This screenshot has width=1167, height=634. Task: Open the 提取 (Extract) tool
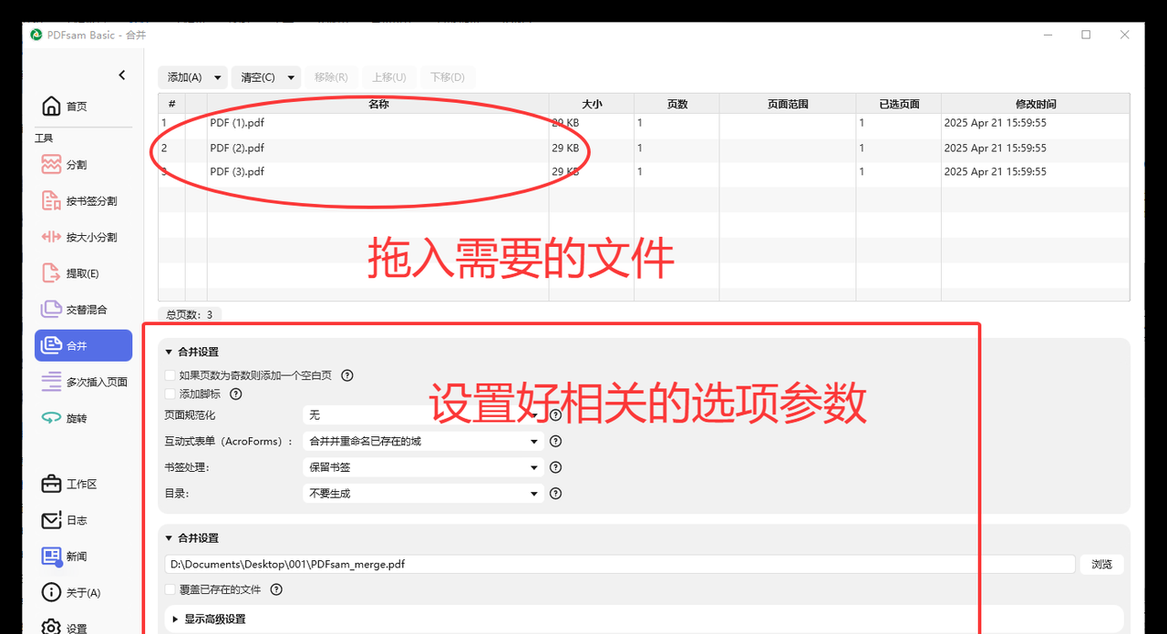(76, 272)
